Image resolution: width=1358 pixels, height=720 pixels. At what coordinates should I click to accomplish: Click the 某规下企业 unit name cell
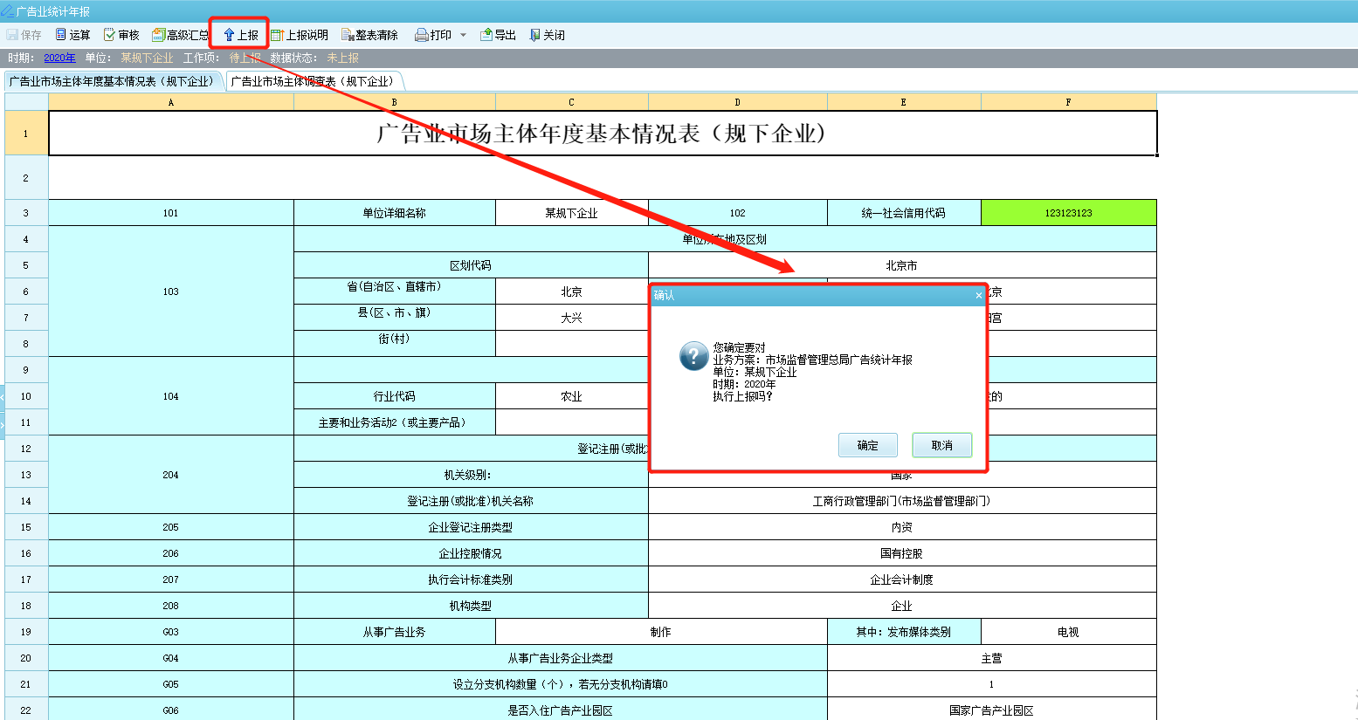(x=571, y=213)
